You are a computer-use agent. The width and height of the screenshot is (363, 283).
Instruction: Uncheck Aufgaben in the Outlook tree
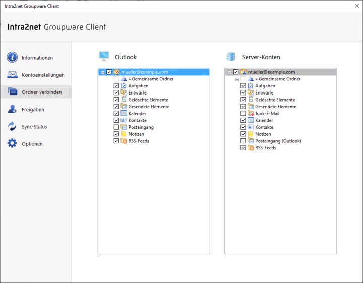click(x=116, y=86)
